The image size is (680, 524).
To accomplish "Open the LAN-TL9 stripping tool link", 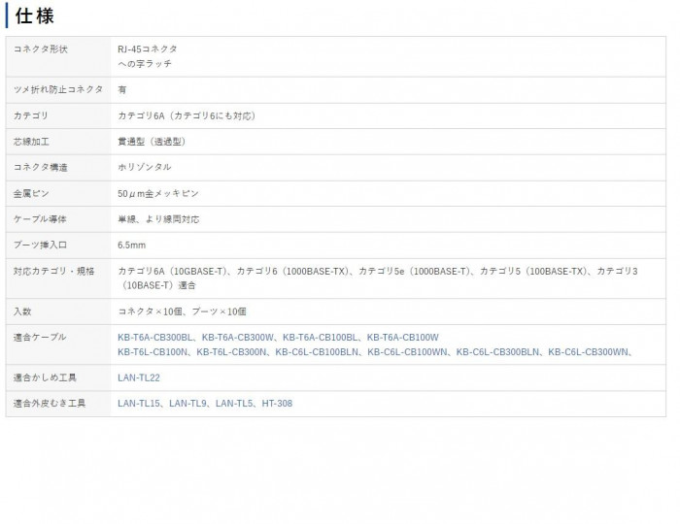I will pyautogui.click(x=187, y=403).
